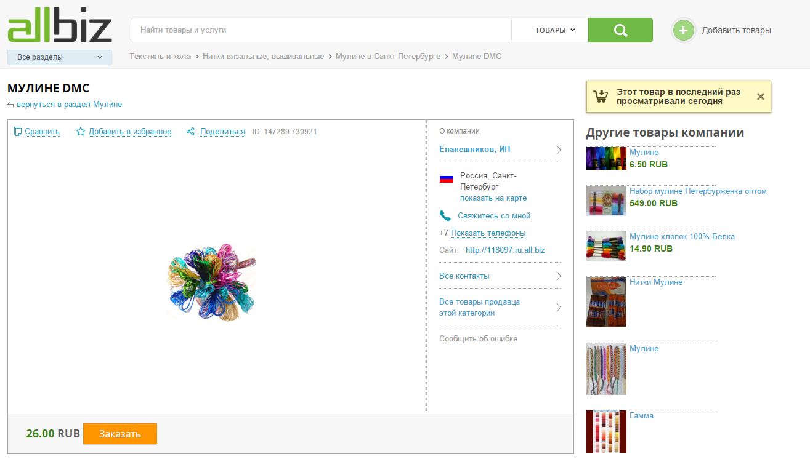Click the star favorite icon
This screenshot has width=810, height=467.
(80, 131)
